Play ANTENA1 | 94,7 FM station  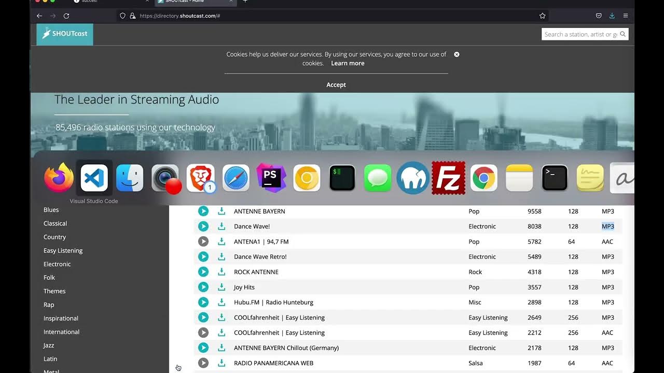coord(203,241)
